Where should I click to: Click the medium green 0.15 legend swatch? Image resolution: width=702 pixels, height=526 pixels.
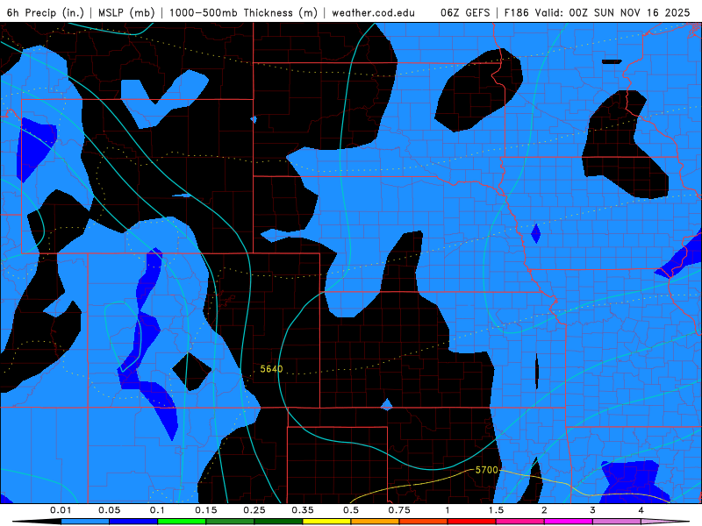click(x=230, y=522)
